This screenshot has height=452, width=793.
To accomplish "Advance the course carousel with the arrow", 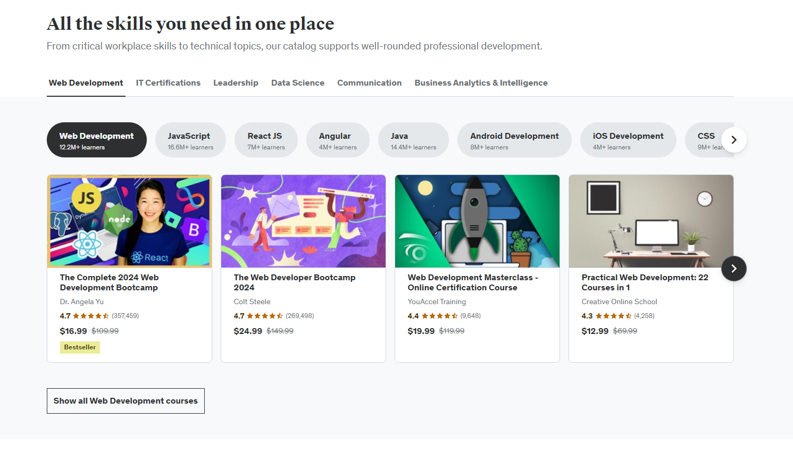I will pos(734,269).
